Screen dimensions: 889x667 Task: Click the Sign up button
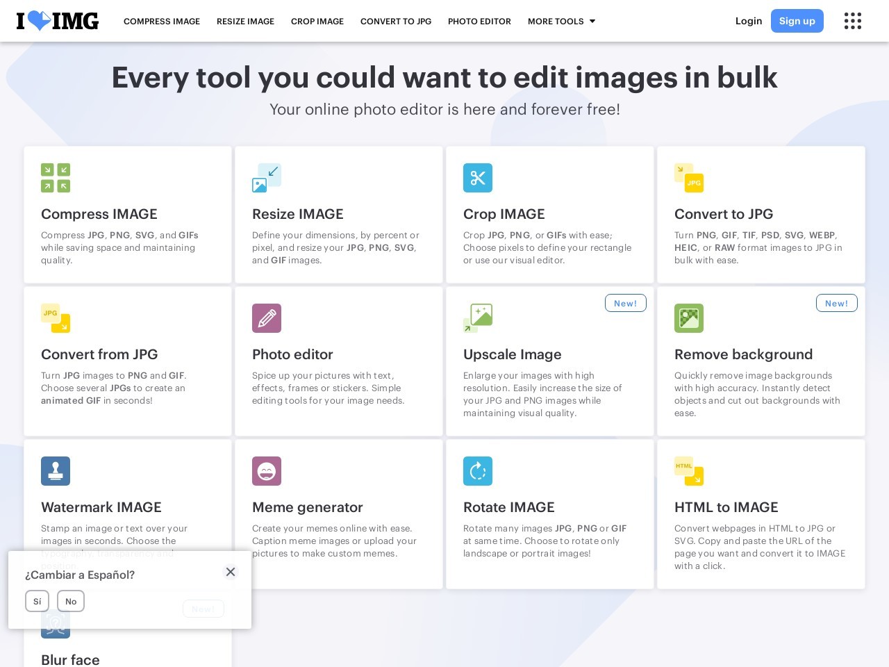(x=797, y=21)
